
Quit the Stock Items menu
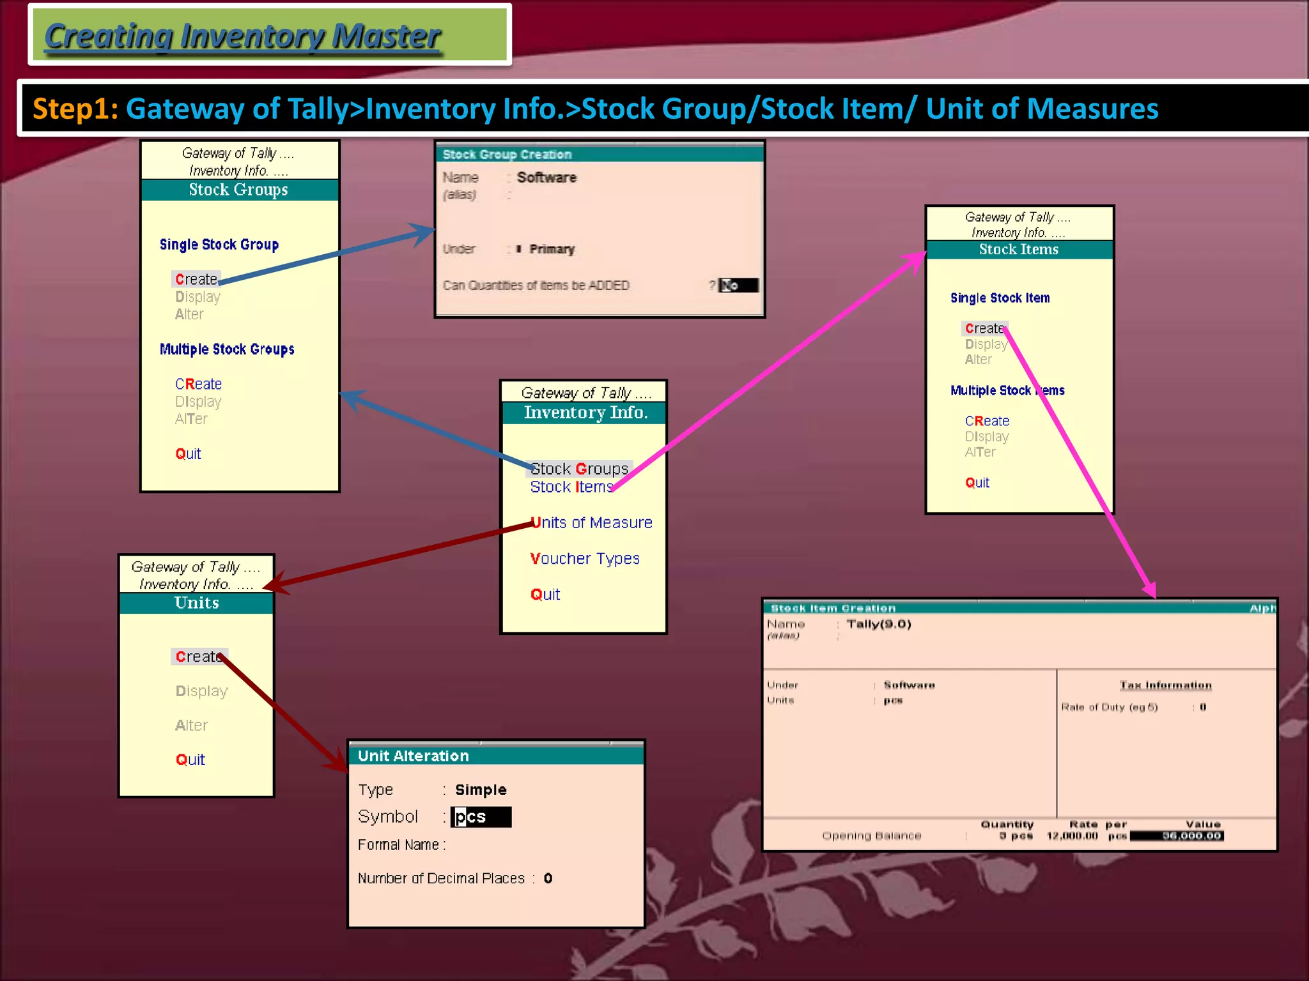pos(977,483)
